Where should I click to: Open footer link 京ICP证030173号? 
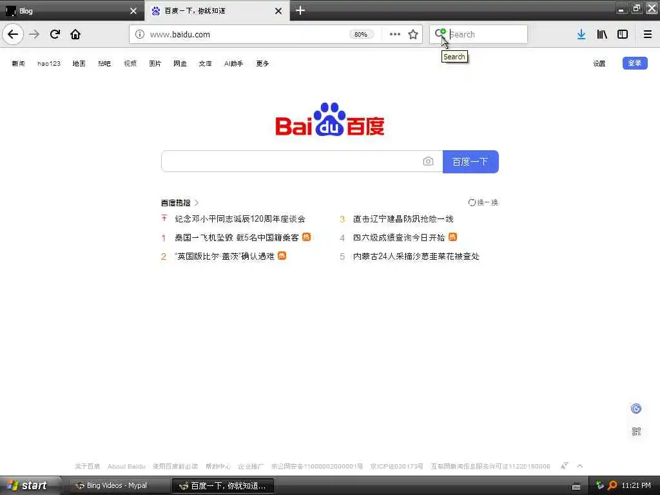(397, 467)
